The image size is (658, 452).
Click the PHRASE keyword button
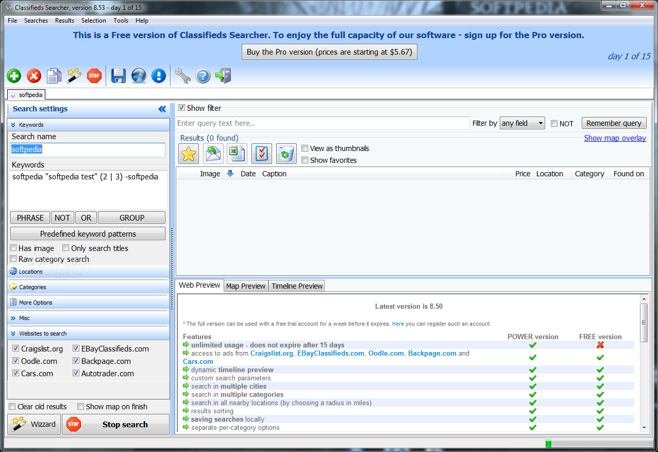pos(30,217)
